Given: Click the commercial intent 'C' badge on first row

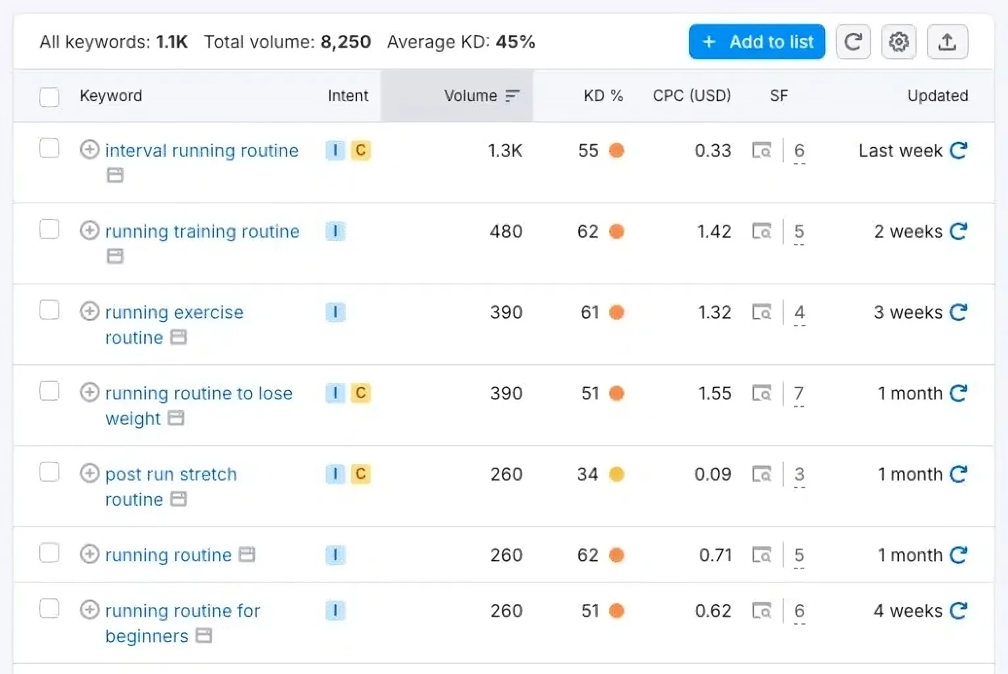Looking at the screenshot, I should 360,151.
